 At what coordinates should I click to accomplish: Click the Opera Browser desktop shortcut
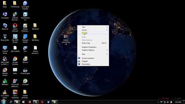click(x=15, y=27)
